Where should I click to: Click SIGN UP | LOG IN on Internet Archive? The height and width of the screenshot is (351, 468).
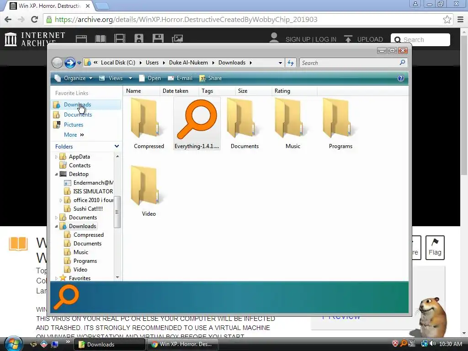click(311, 39)
